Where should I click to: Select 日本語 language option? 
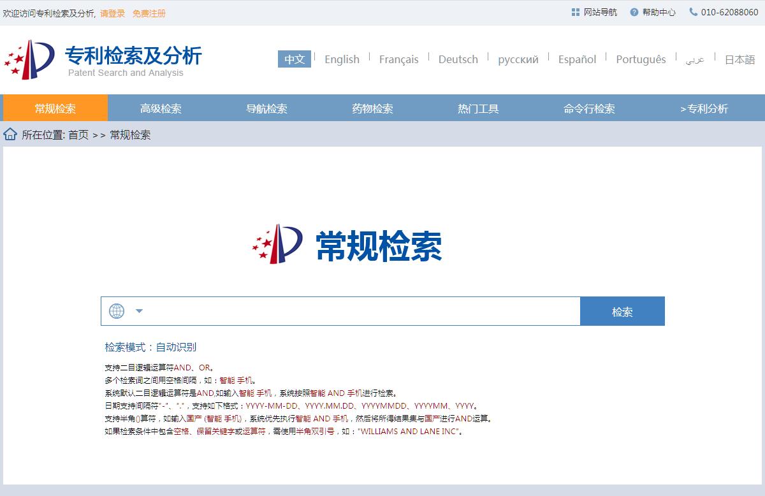(x=739, y=59)
